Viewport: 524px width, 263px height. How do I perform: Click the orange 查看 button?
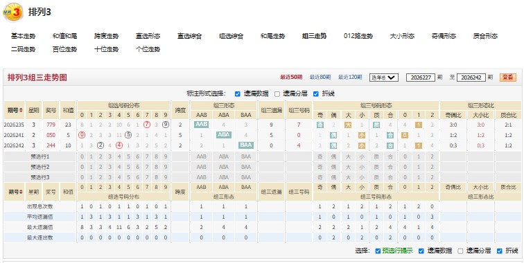507,78
